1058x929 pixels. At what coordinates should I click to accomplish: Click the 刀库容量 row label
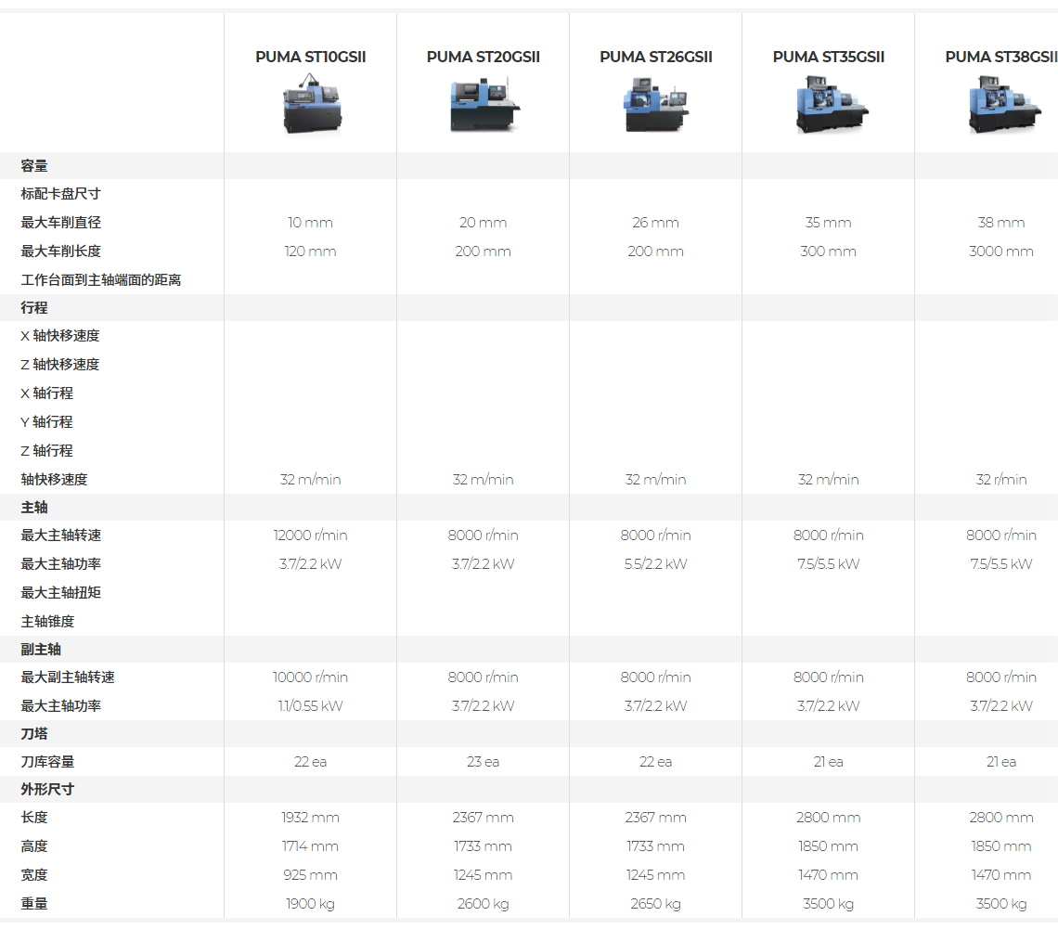point(47,762)
